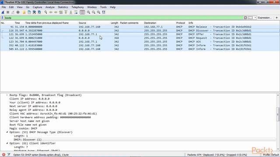Open the Telephony menu
Viewport: 280px width, 157px height.
77,7
